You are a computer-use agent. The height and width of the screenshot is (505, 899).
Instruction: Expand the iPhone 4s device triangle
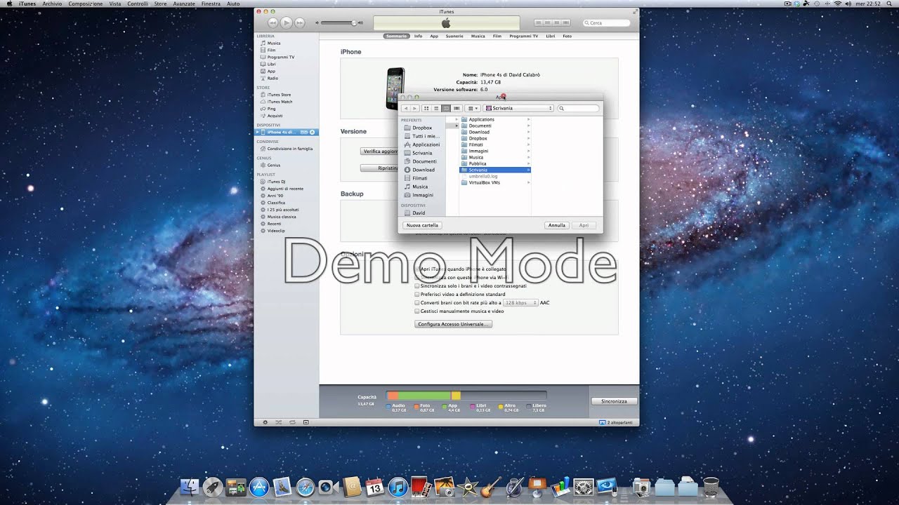coord(258,132)
